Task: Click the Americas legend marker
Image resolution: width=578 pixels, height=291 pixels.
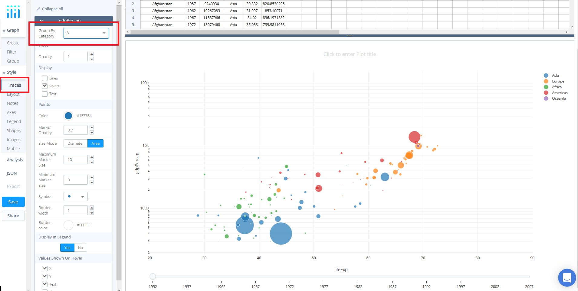Action: tap(546, 93)
